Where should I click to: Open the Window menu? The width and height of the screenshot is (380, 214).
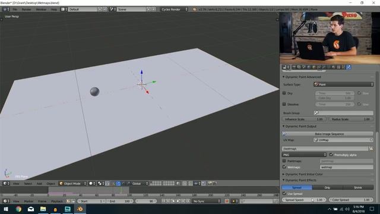click(x=41, y=10)
